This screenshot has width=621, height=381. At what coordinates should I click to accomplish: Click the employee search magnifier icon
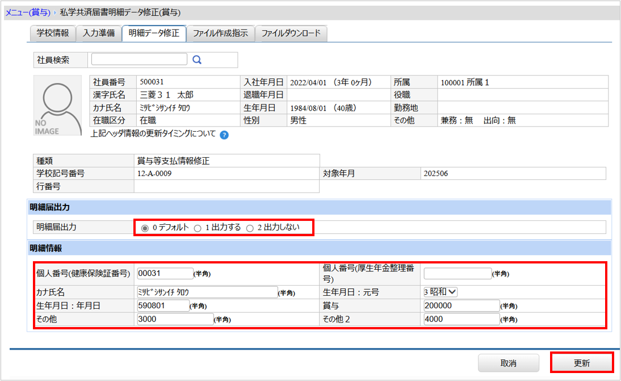[197, 60]
